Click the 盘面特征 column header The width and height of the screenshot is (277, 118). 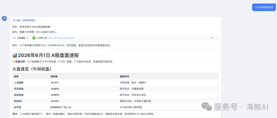click(x=124, y=76)
